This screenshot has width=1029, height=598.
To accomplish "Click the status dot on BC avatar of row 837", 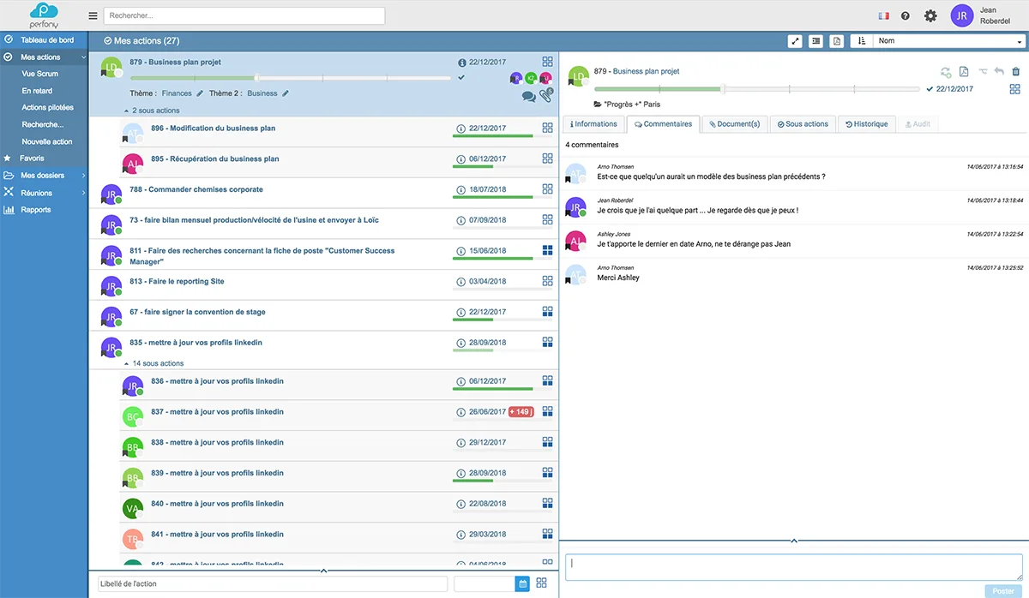I will pos(140,422).
